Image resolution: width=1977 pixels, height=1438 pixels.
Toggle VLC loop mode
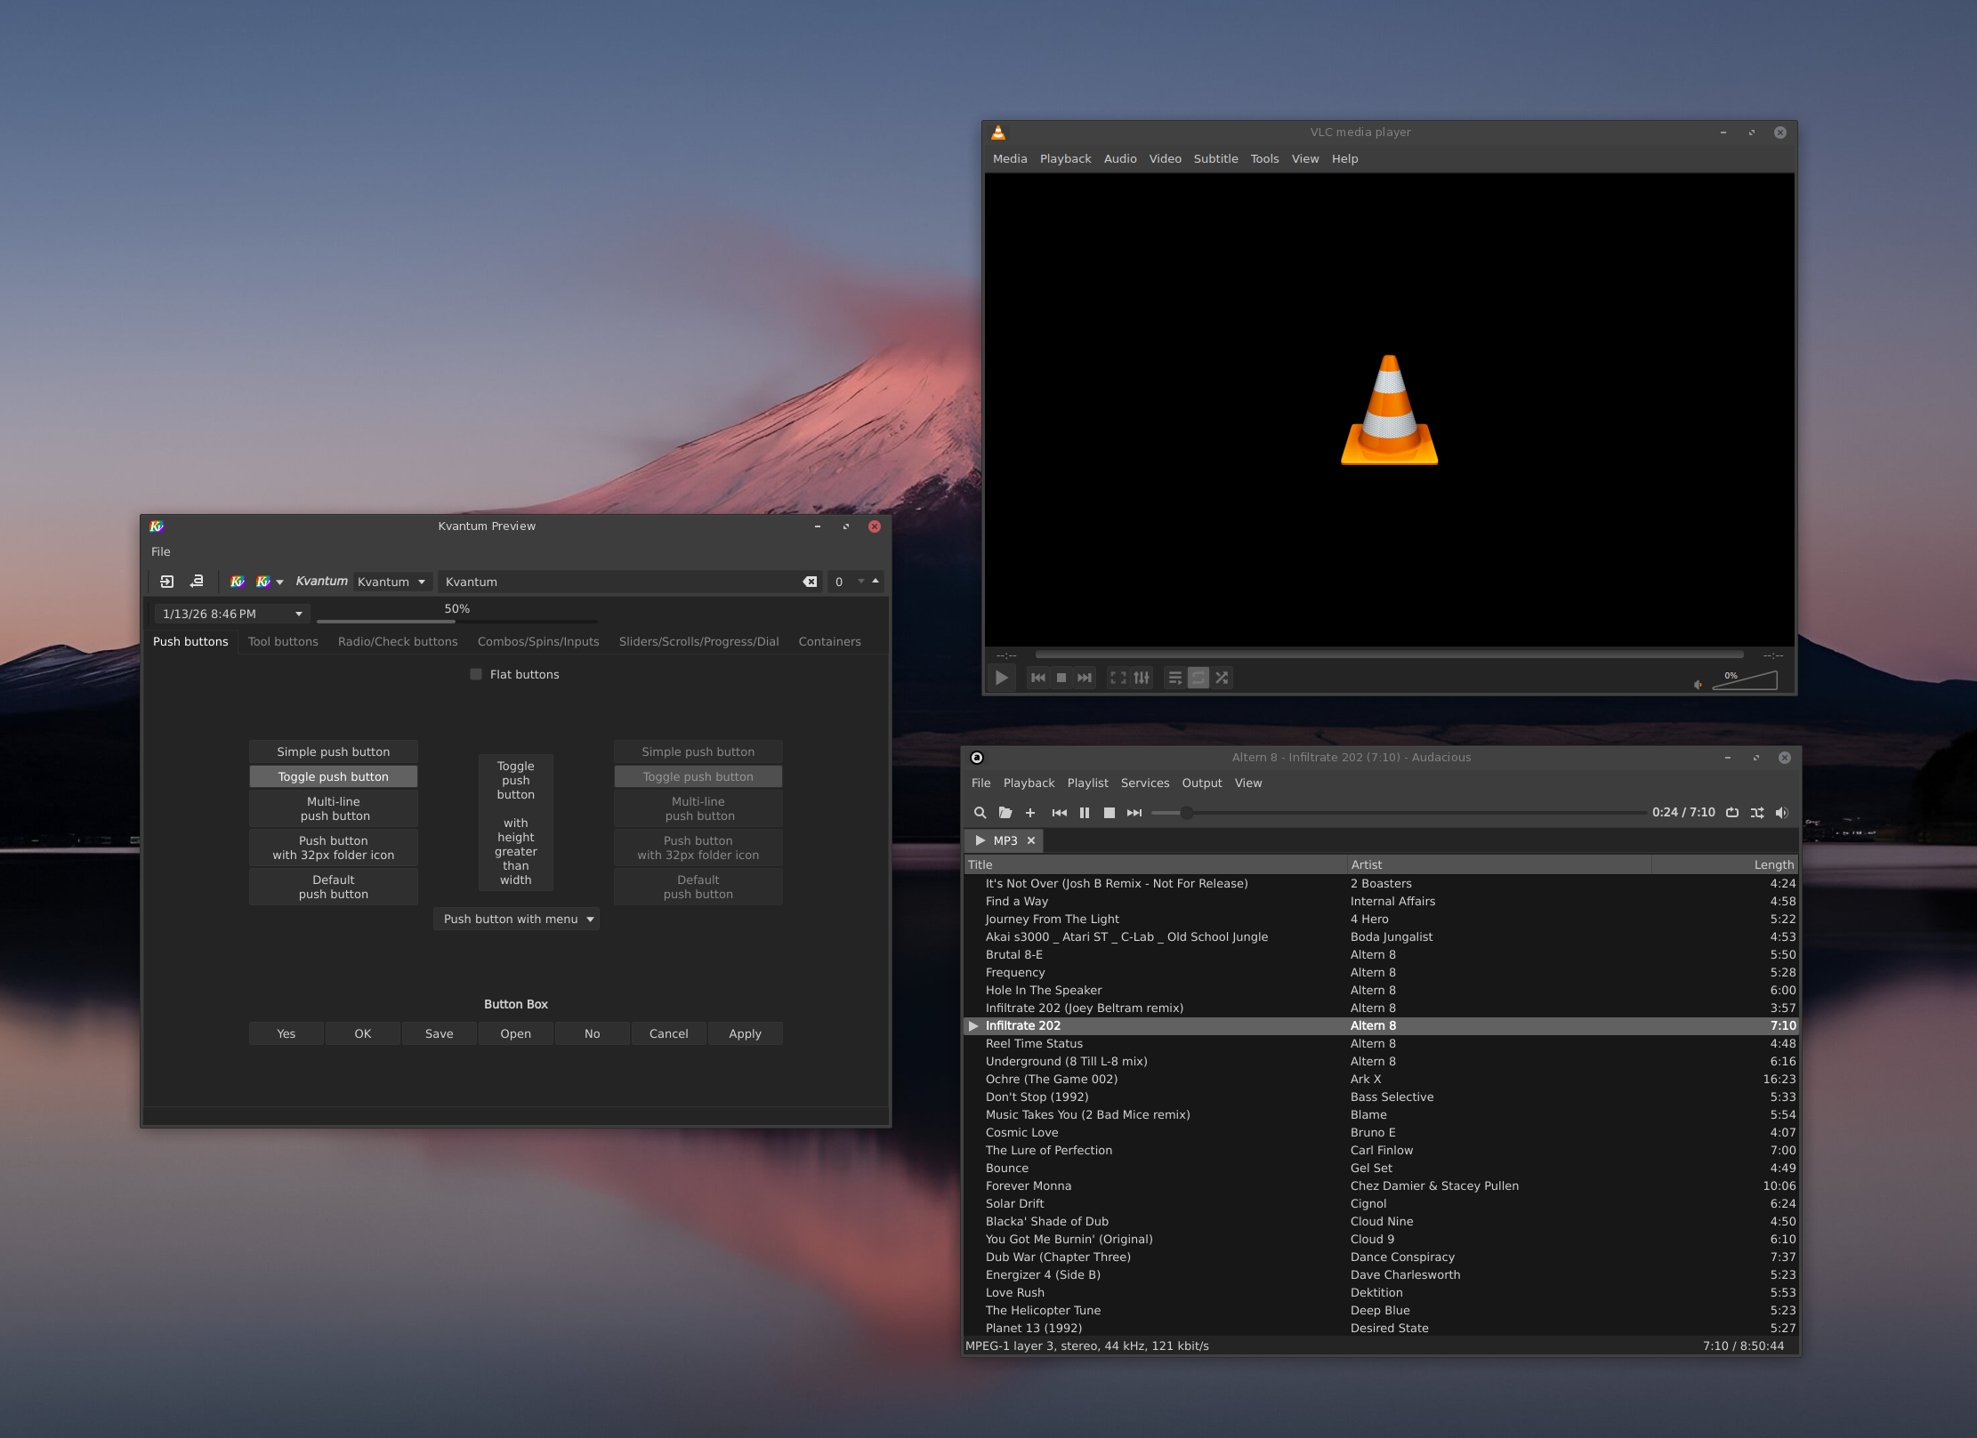point(1198,678)
